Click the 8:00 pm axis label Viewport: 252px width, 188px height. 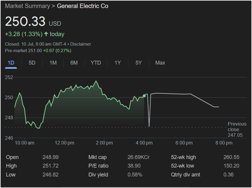(x=224, y=143)
